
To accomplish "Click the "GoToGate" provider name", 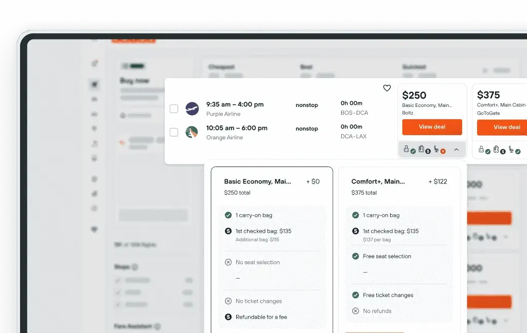I will tap(488, 113).
